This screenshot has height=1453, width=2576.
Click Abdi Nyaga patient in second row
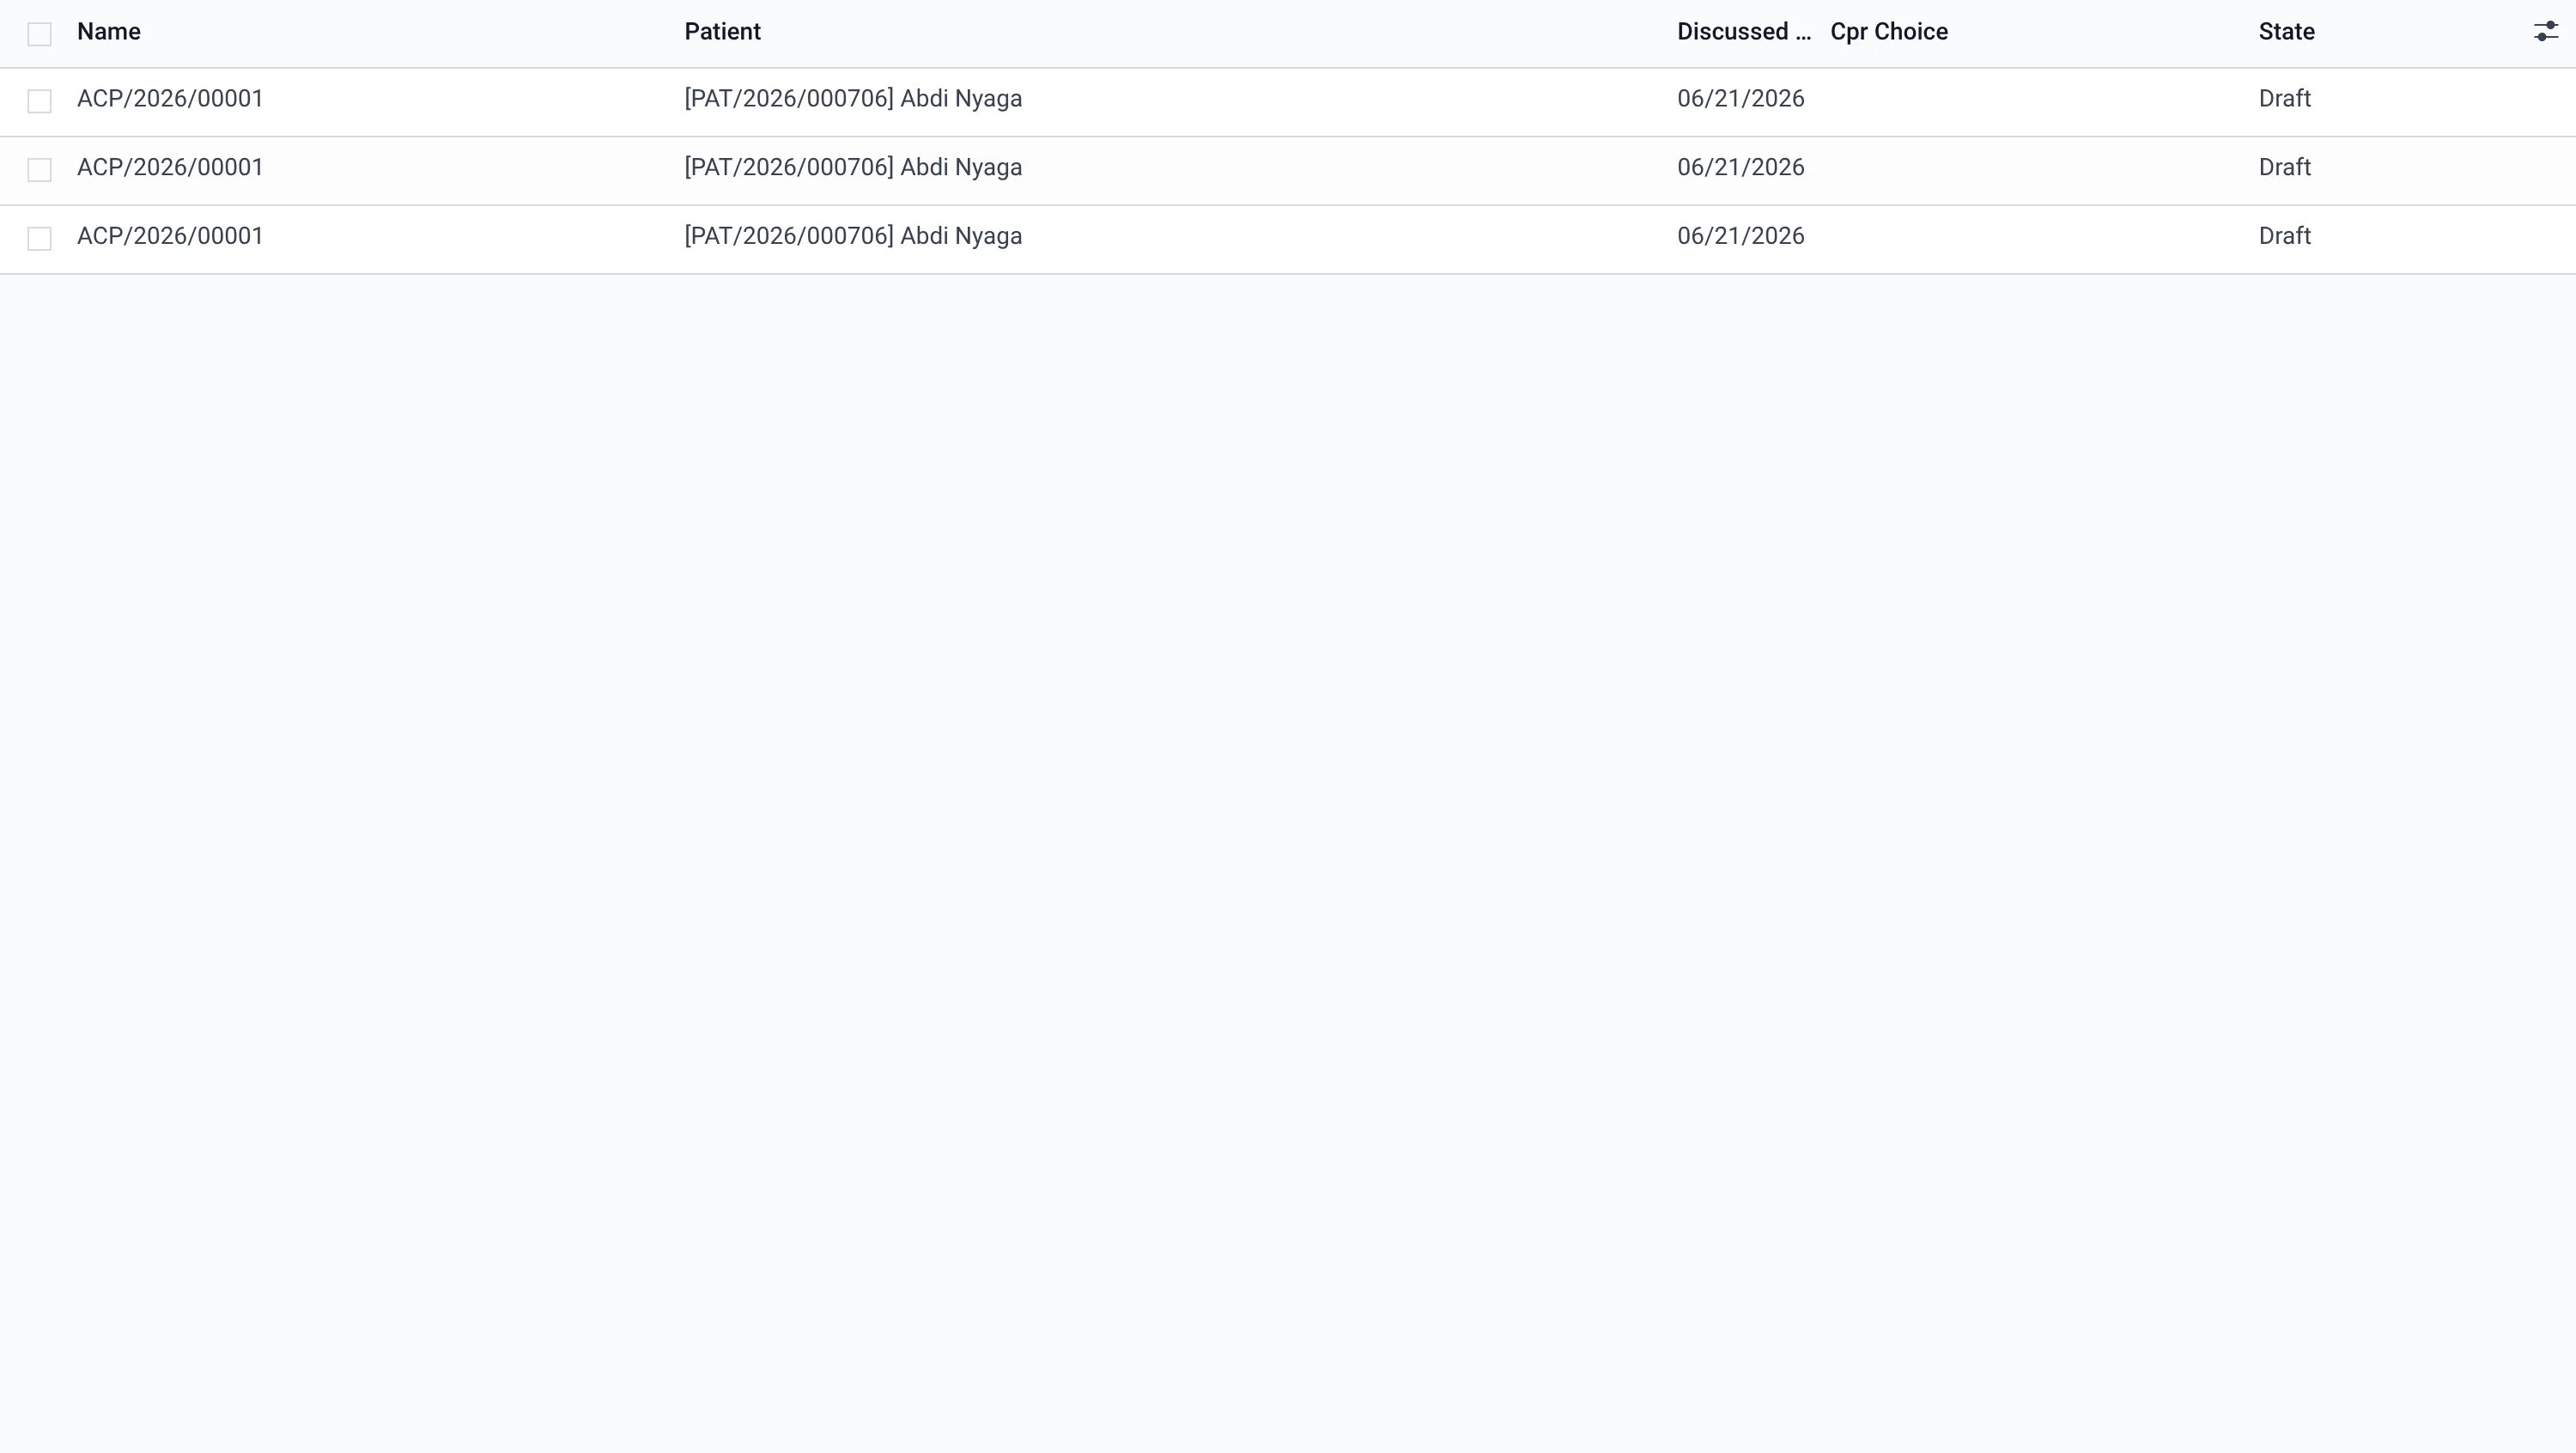[x=853, y=167]
